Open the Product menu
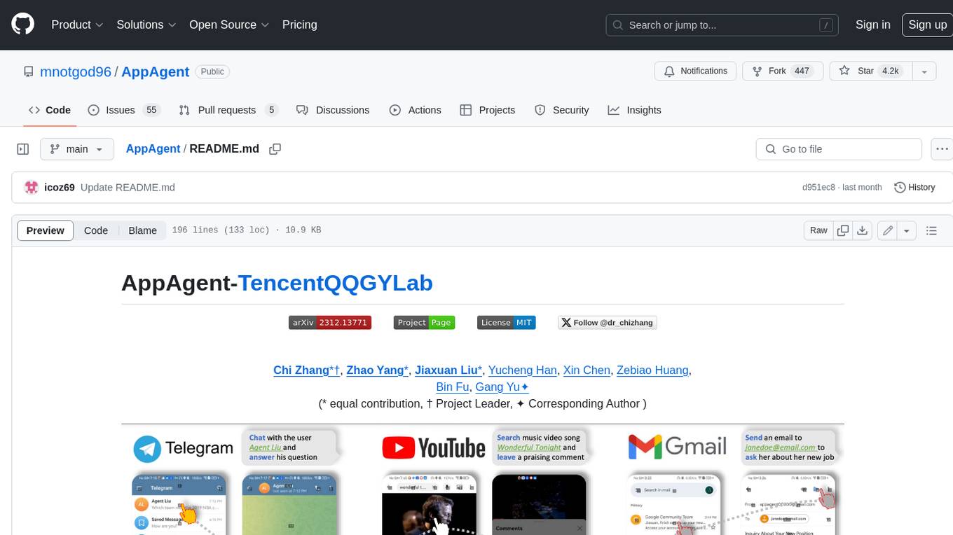Viewport: 953px width, 535px height. [77, 25]
